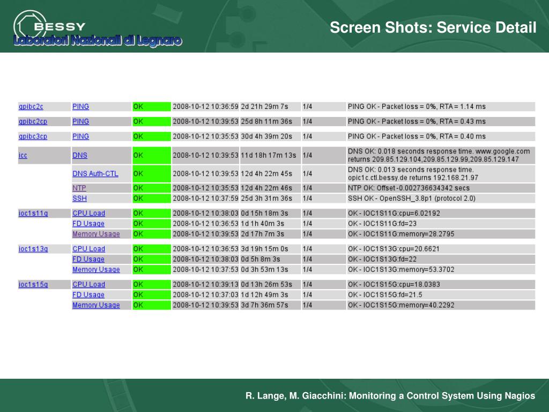Click the IOC1S13G:fd=22 status text
The image size is (549, 412).
[382, 259]
